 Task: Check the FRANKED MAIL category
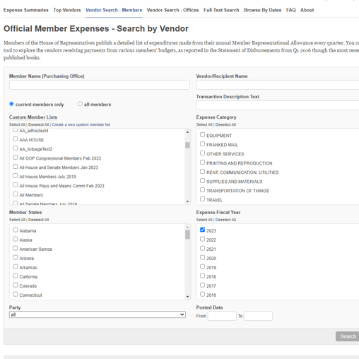[202, 144]
